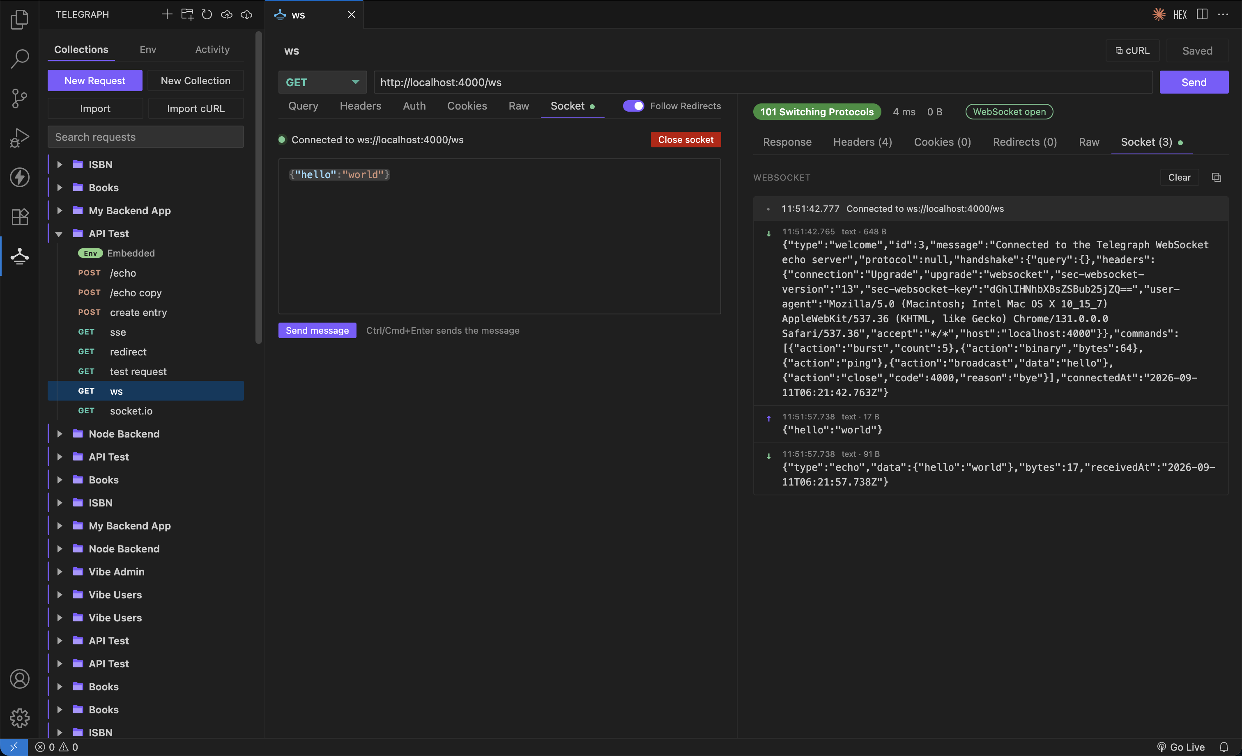
Task: Click the purple Send button
Action: point(1194,82)
